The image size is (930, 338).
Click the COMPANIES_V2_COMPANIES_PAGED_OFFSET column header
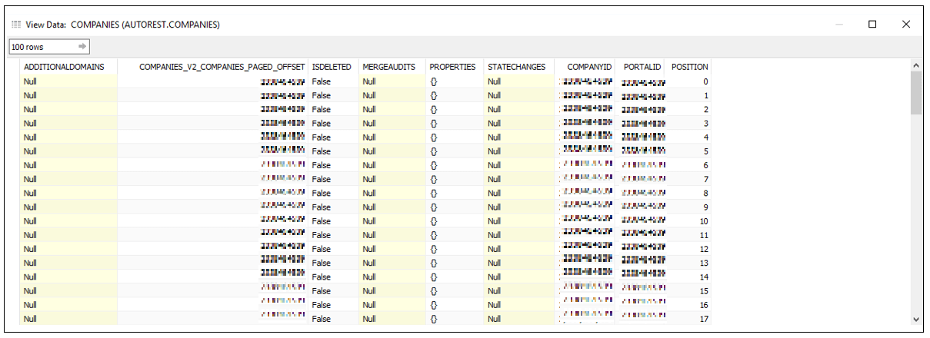pos(222,67)
